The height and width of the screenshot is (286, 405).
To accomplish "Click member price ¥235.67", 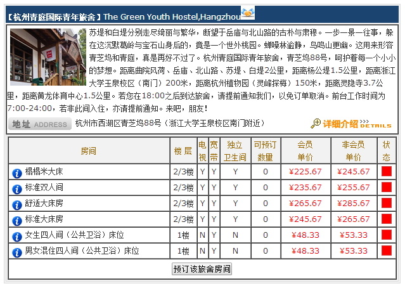I will point(305,187).
